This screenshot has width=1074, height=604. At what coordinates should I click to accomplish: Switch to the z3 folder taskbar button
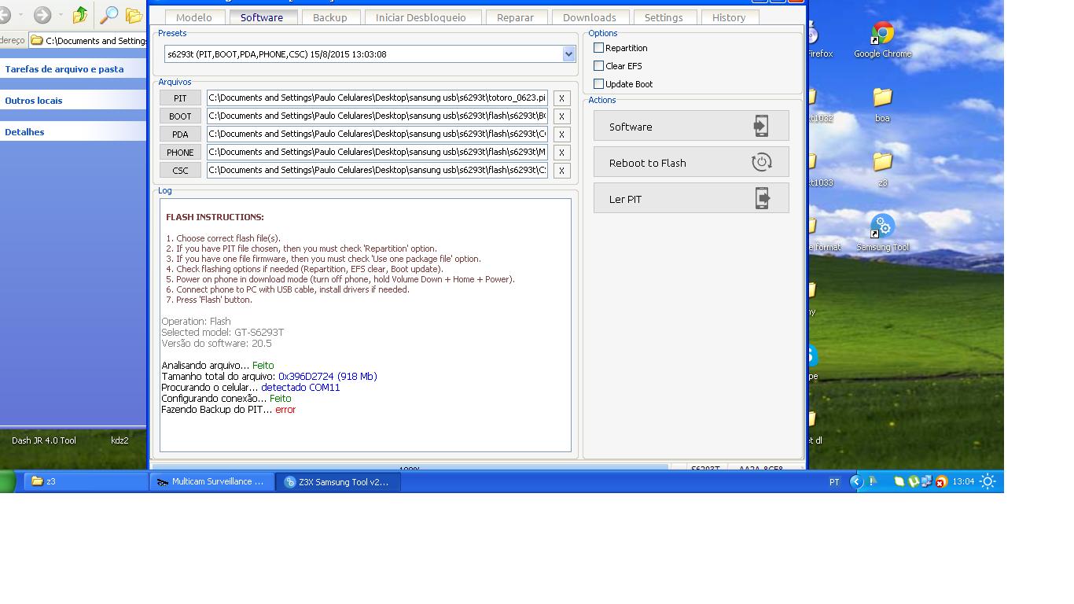pyautogui.click(x=86, y=481)
